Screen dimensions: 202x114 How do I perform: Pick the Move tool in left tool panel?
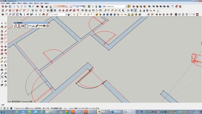pyautogui.click(x=2, y=47)
